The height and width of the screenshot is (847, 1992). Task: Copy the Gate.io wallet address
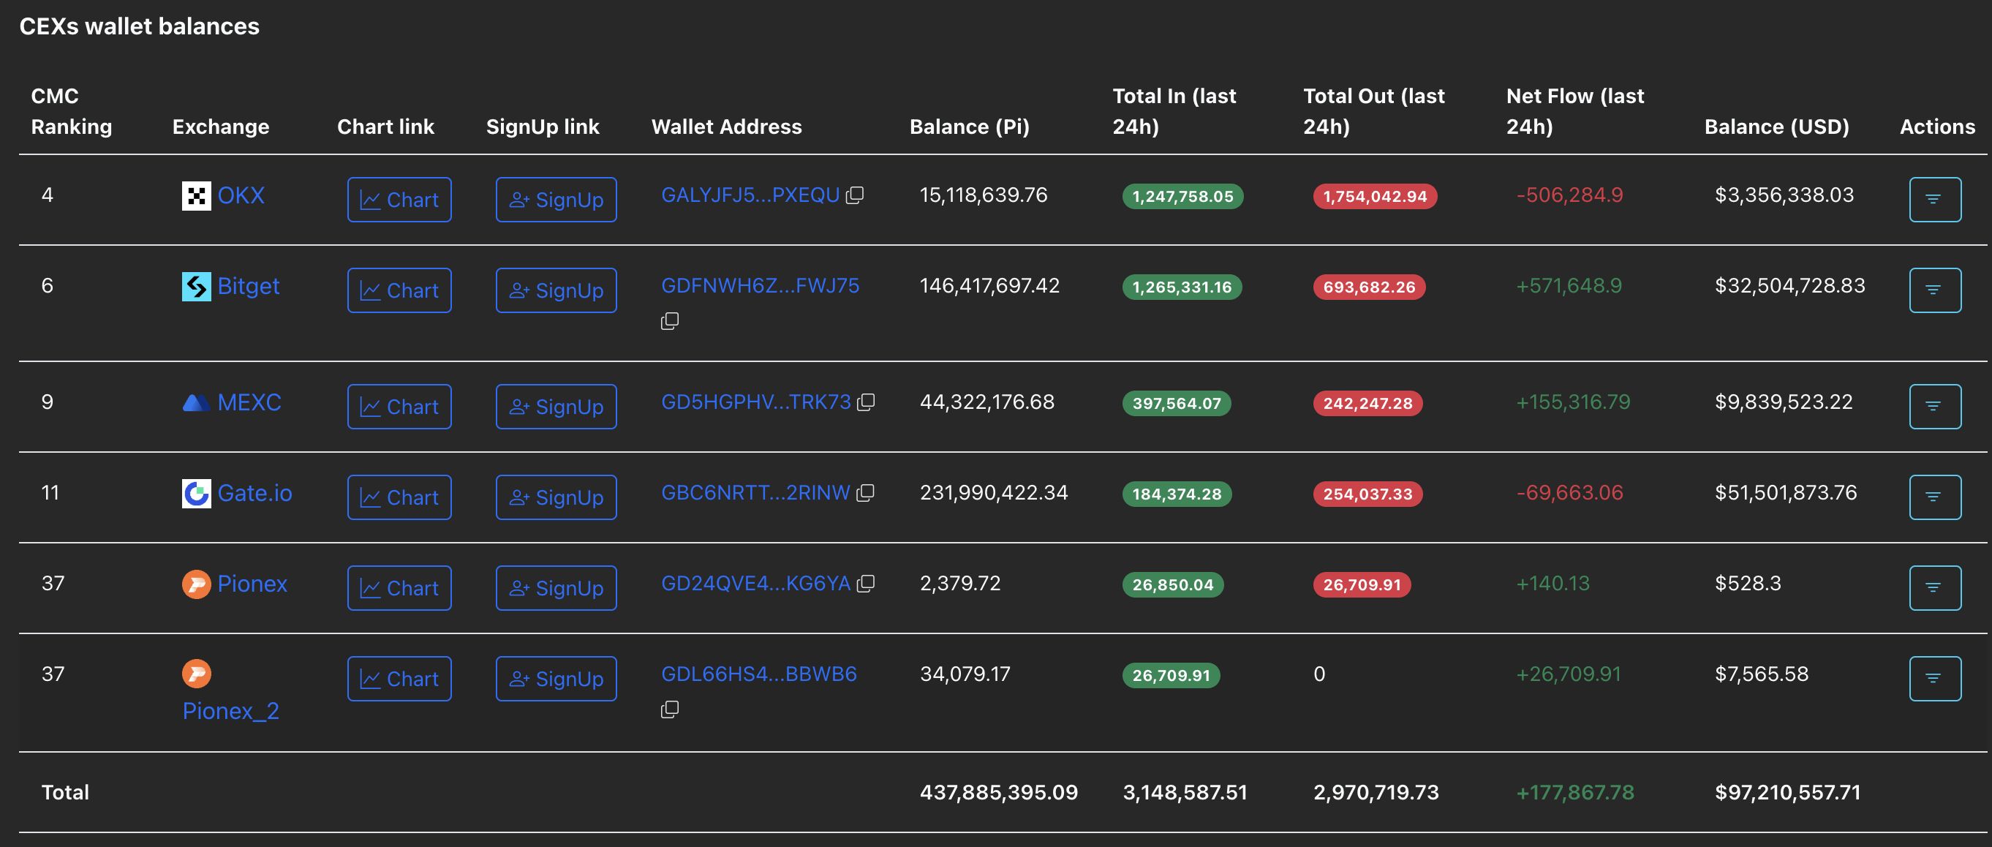pos(865,493)
